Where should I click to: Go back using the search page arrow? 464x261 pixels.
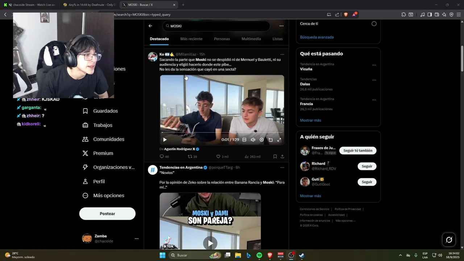150,26
